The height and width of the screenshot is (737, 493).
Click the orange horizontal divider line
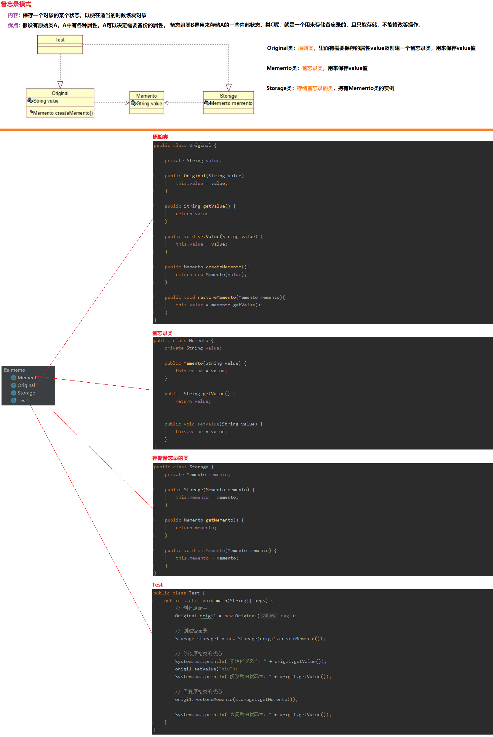pos(246,129)
